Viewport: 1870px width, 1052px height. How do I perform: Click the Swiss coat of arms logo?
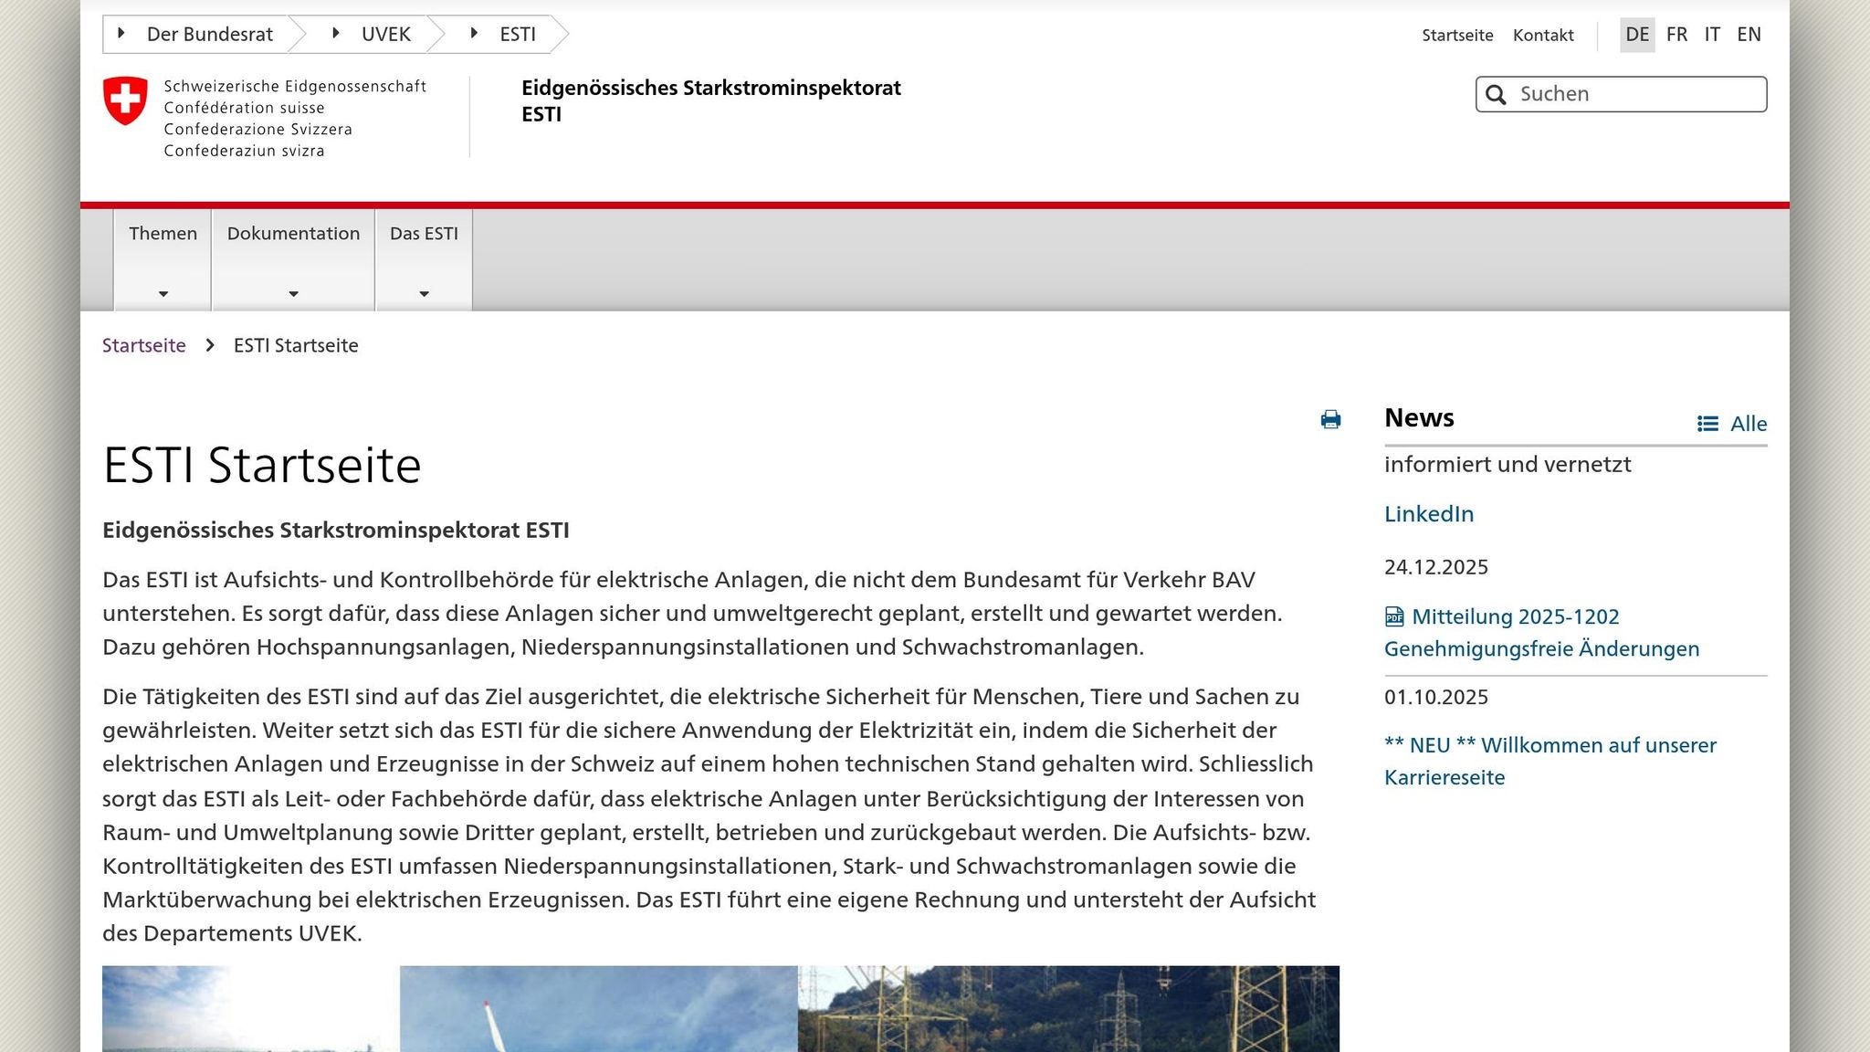pyautogui.click(x=125, y=100)
